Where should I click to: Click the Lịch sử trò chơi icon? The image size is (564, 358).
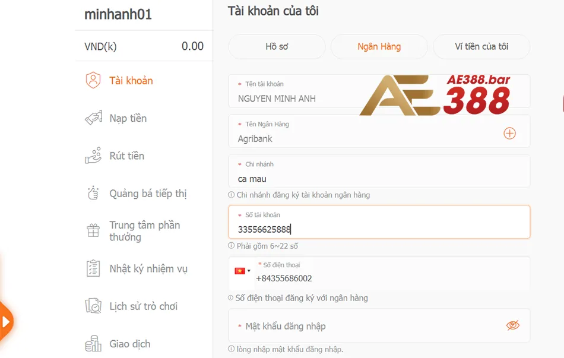(93, 306)
